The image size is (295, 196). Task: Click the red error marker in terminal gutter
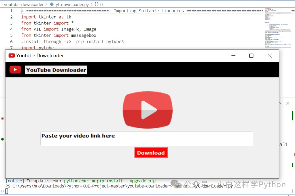tap(2, 119)
